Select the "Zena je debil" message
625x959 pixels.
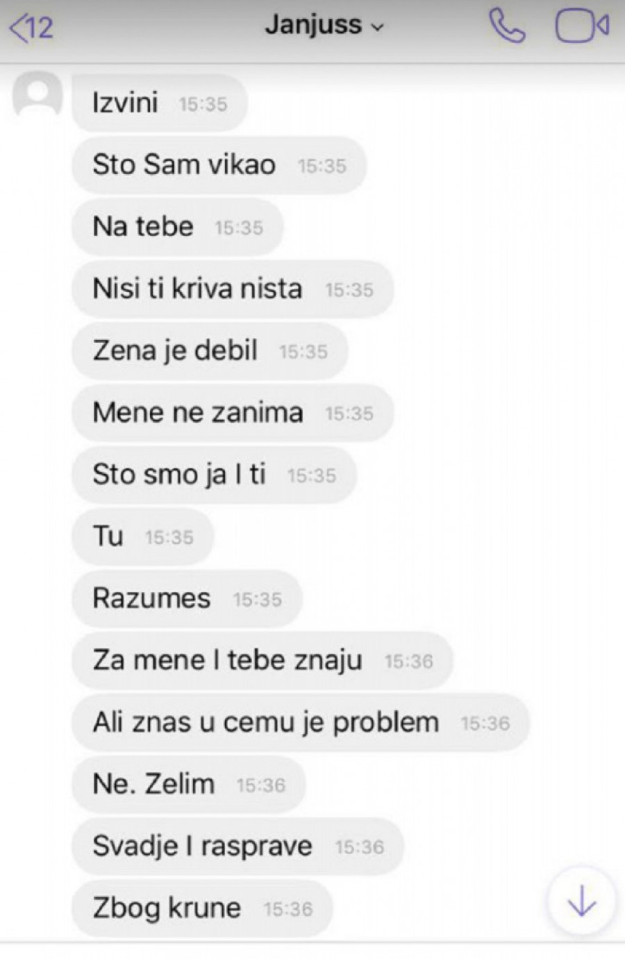210,350
